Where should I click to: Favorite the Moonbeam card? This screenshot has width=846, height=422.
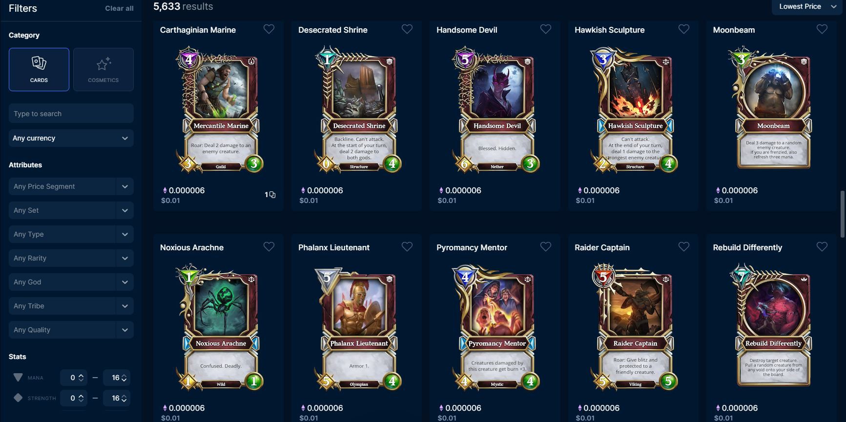point(822,29)
